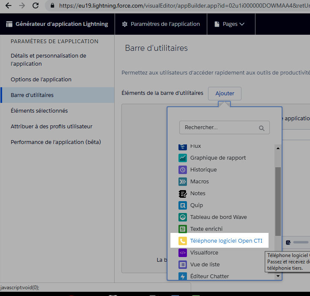This screenshot has width=310, height=296.
Task: Choose Graphique de rapport entry
Action: 218,158
